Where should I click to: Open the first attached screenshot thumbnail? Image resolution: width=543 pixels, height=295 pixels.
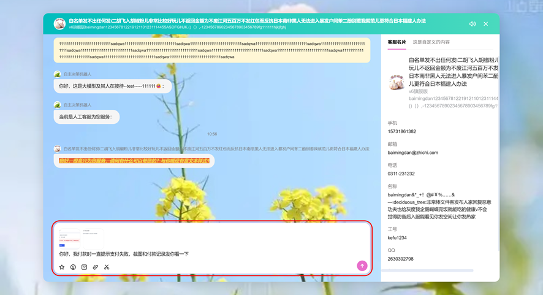click(x=70, y=239)
